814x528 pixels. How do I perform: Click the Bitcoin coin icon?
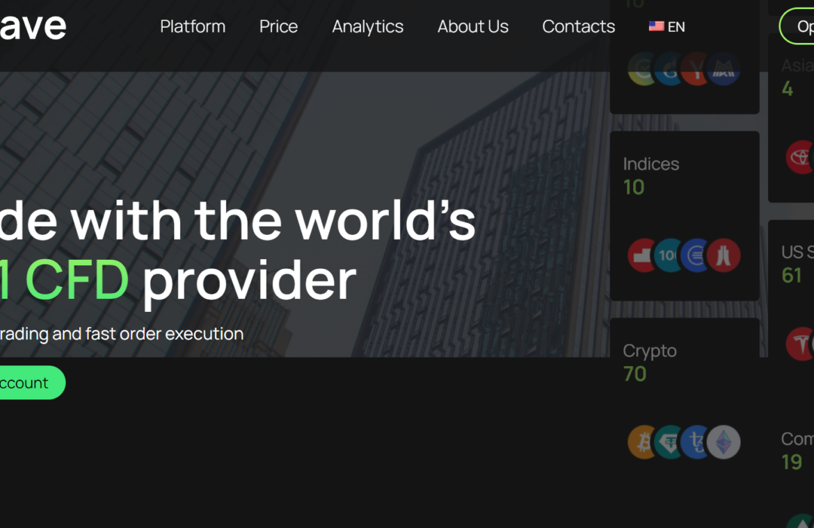pyautogui.click(x=641, y=442)
